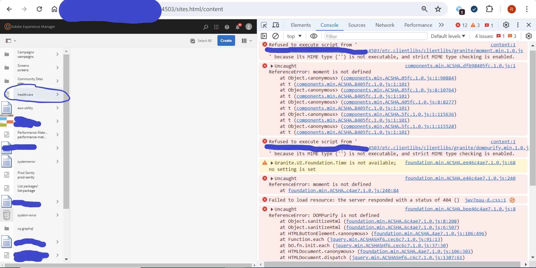Screen dimensions: 536x268
Task: Expand the healthcare item chevron
Action: tap(58, 94)
